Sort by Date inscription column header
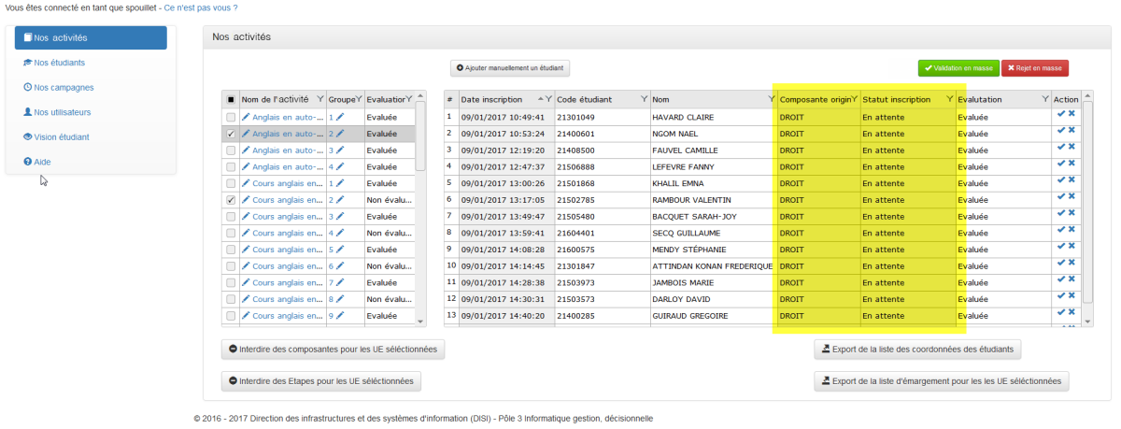 pos(495,99)
